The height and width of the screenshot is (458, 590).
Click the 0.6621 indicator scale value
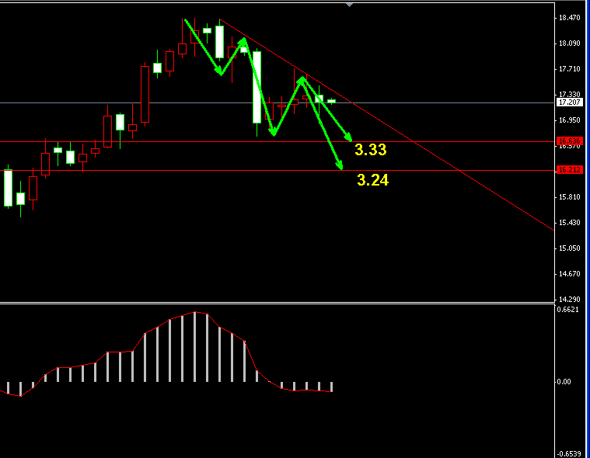569,310
